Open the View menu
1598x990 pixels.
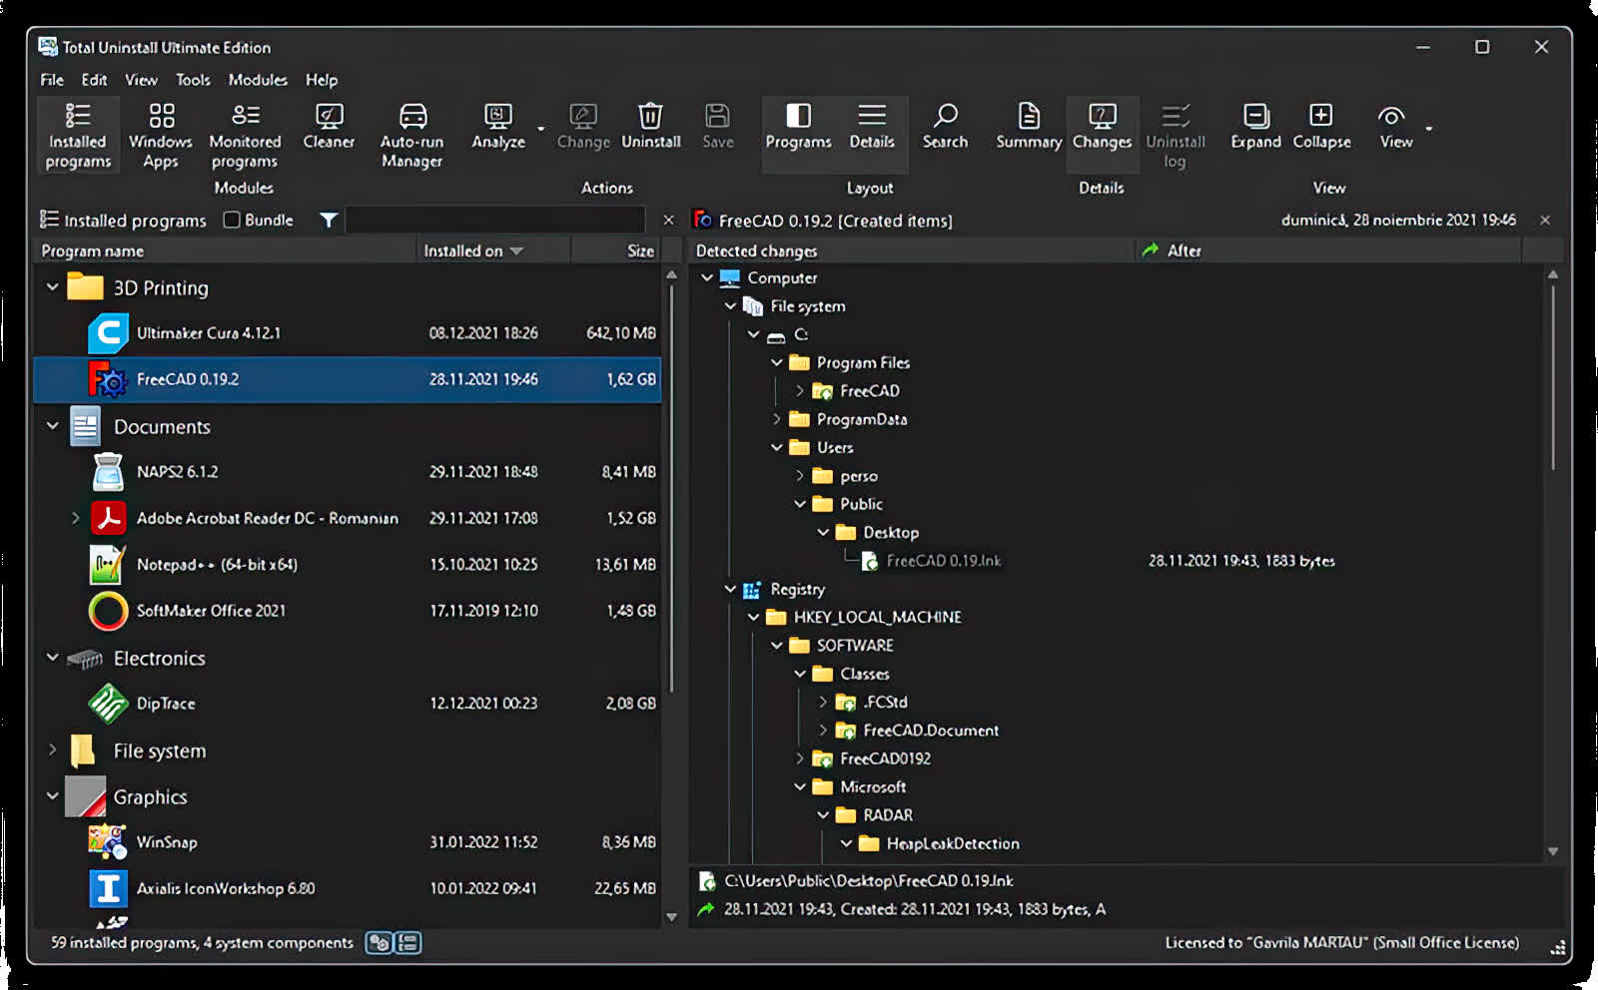141,80
